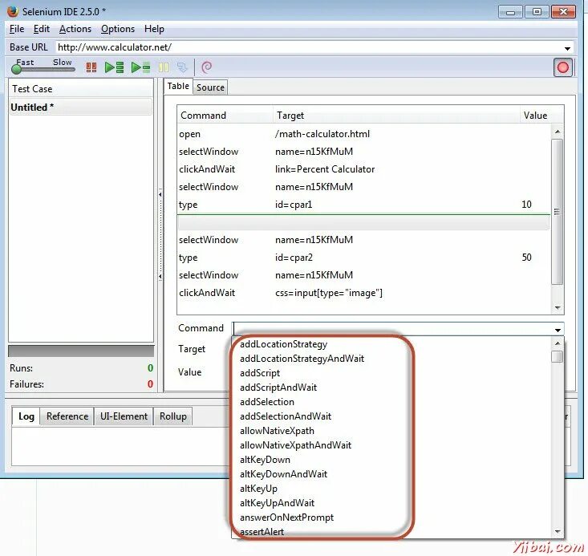
Task: Open the Options menu
Action: [x=118, y=29]
